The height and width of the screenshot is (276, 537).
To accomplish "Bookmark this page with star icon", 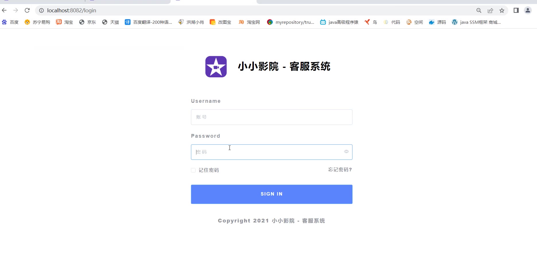I will coord(502,11).
